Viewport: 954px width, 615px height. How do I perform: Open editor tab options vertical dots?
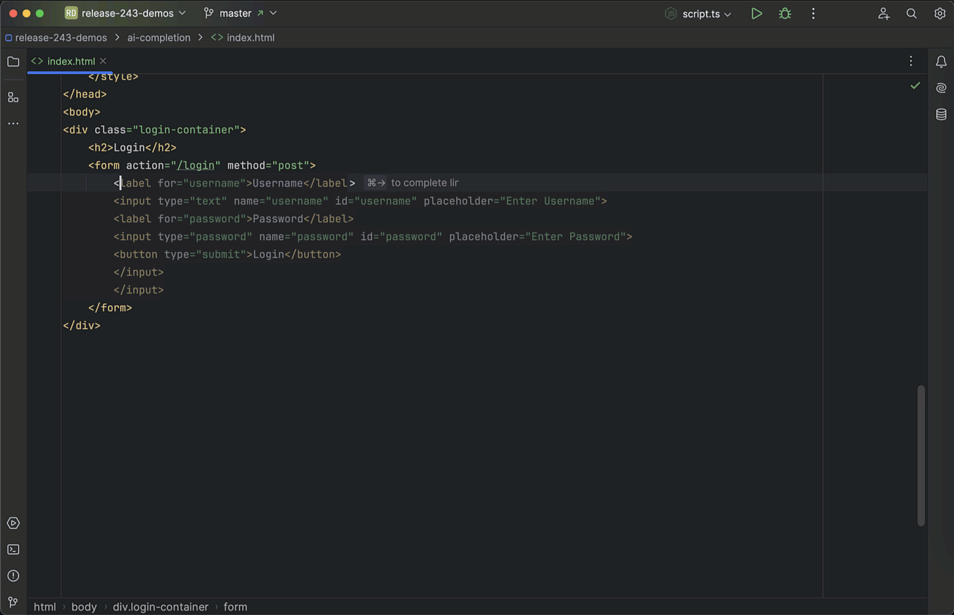click(911, 61)
